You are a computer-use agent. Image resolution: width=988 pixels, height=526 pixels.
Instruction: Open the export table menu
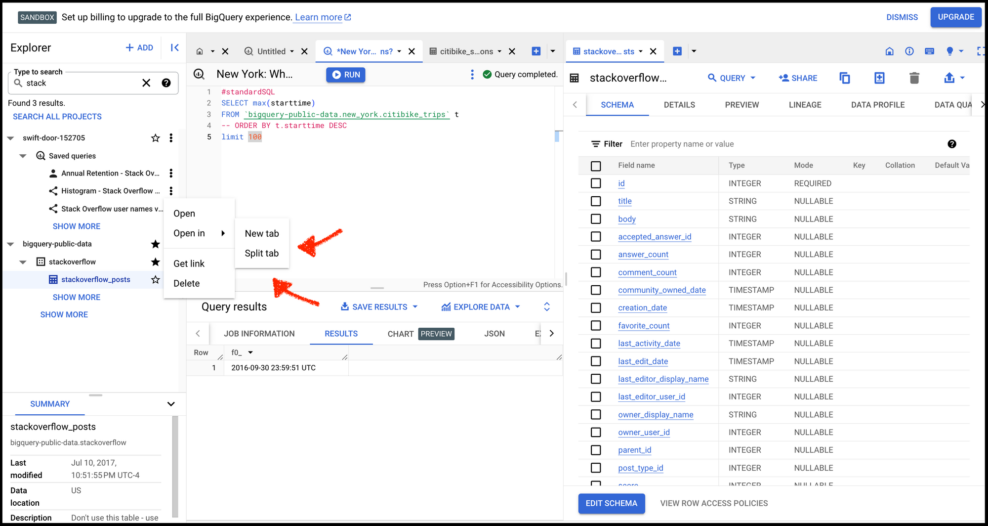pos(954,78)
